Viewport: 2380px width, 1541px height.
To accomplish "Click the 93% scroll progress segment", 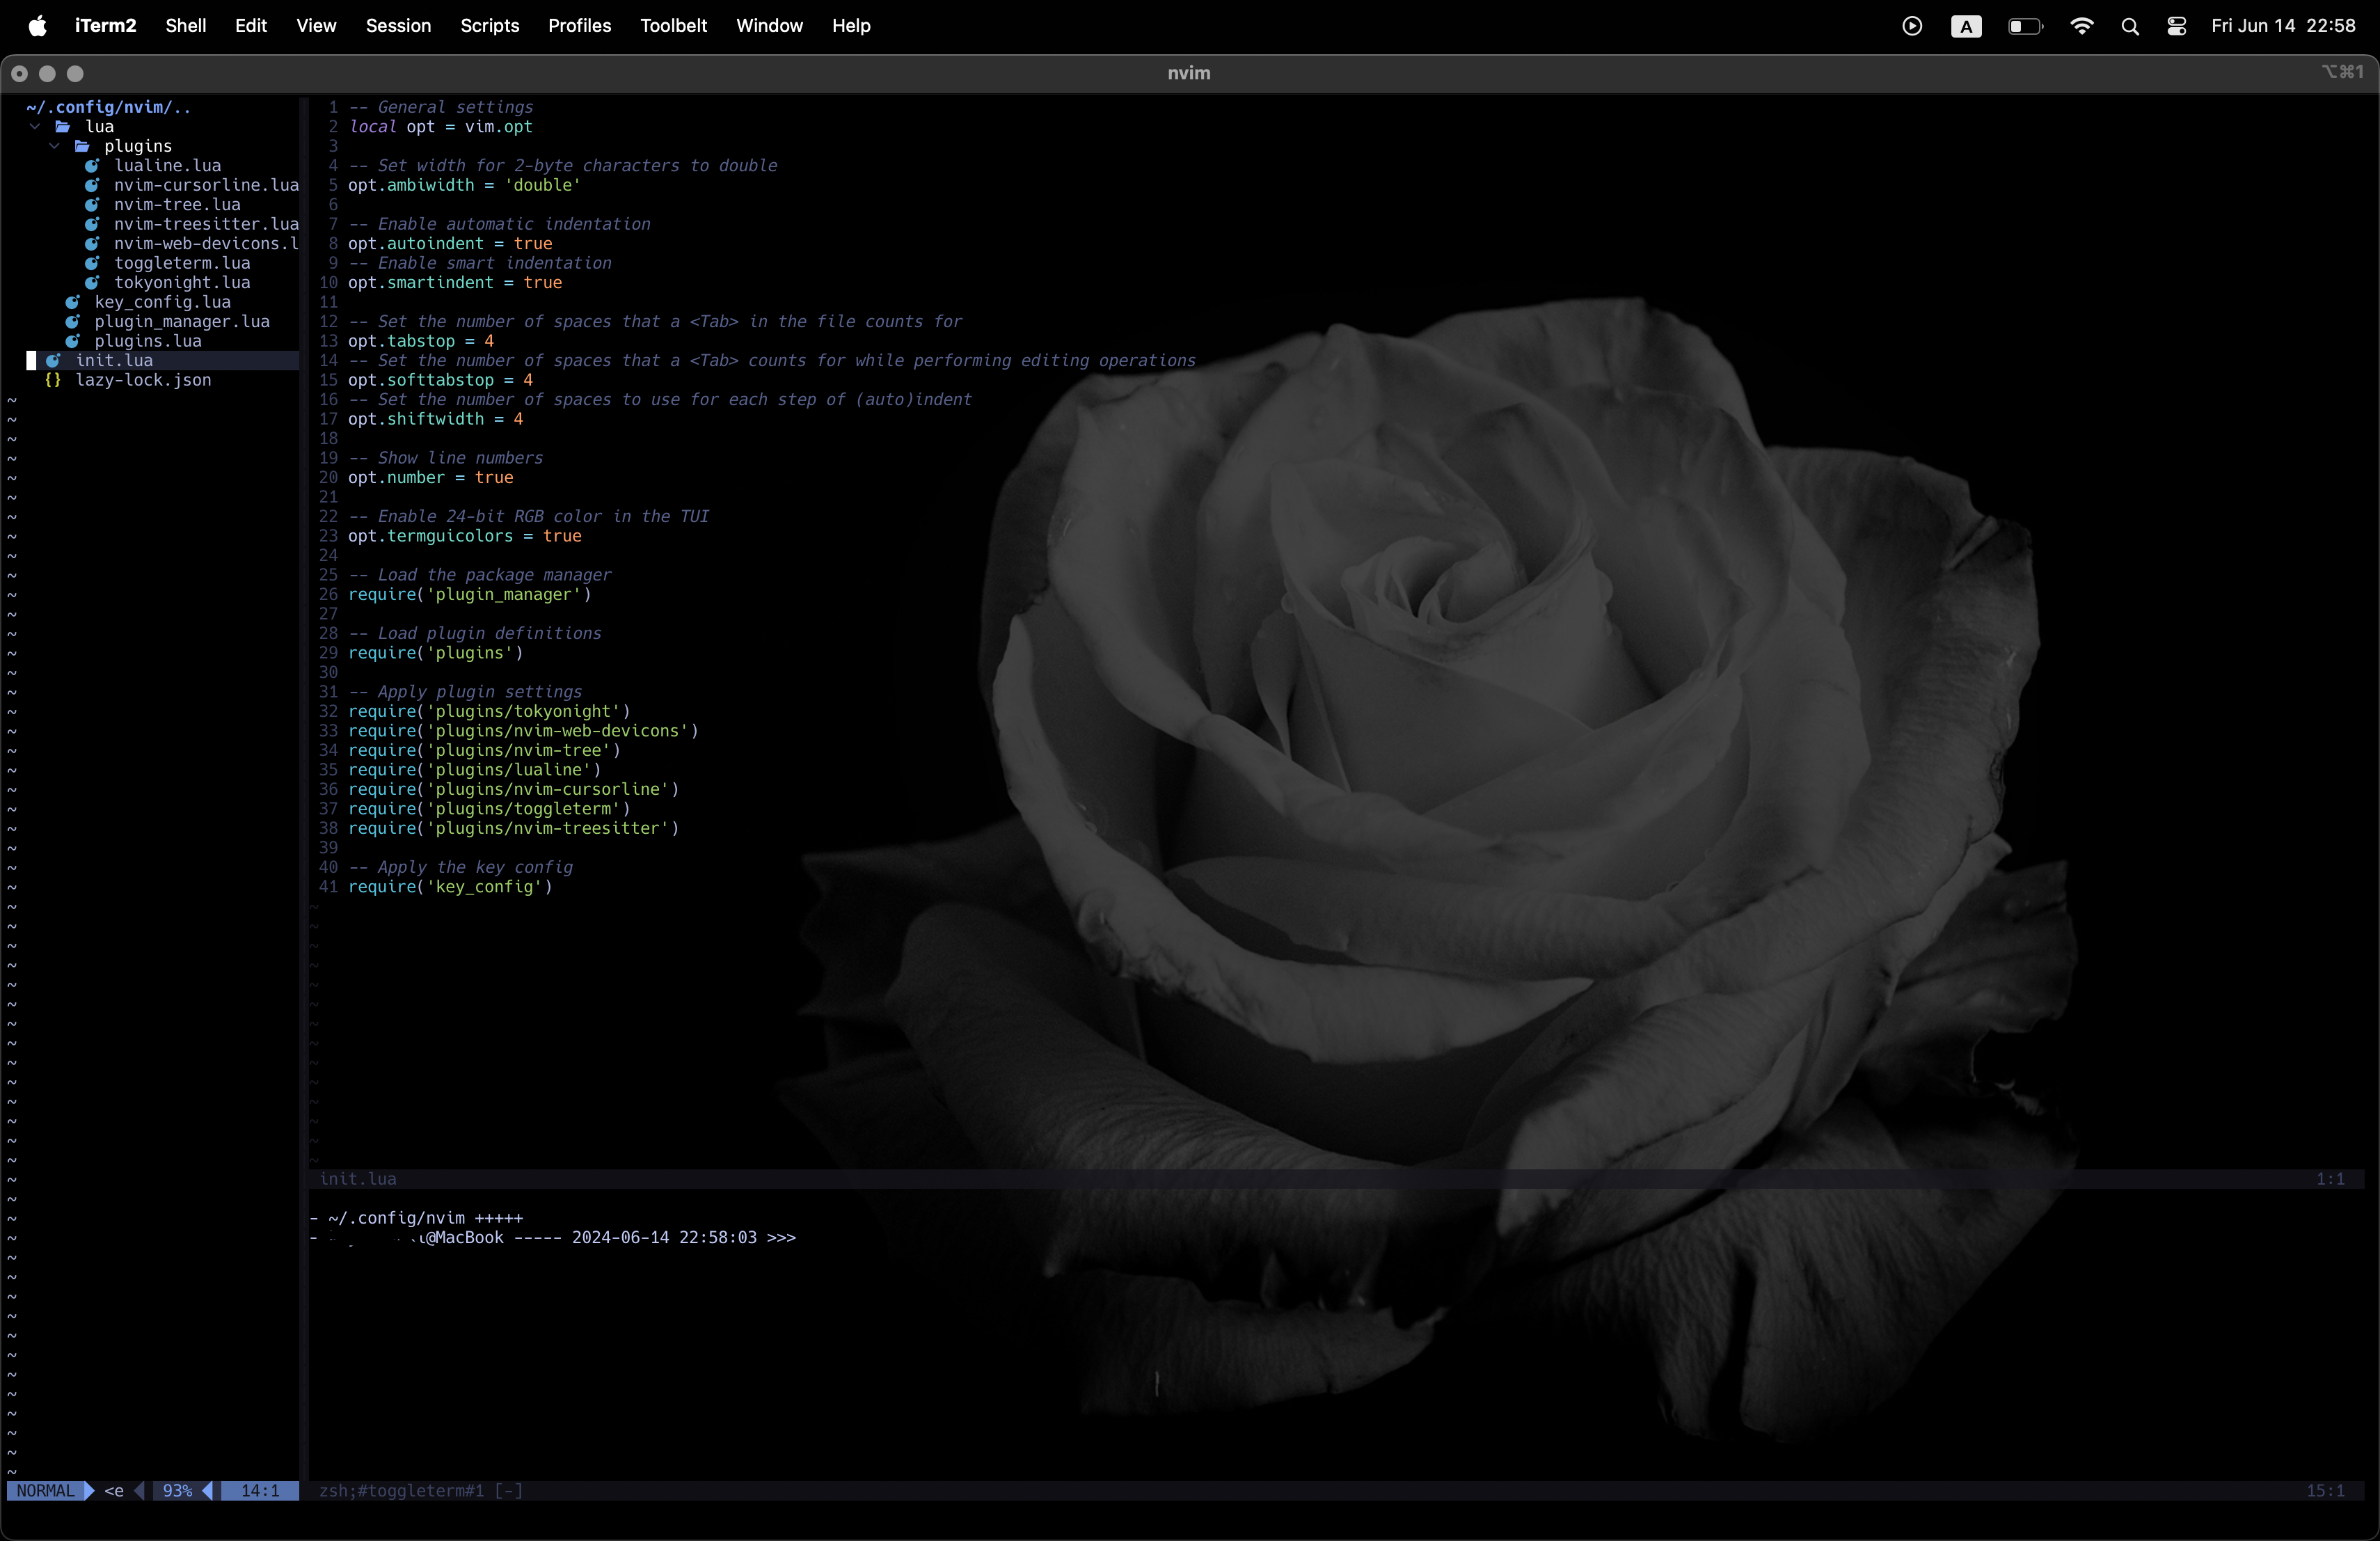I will (180, 1491).
